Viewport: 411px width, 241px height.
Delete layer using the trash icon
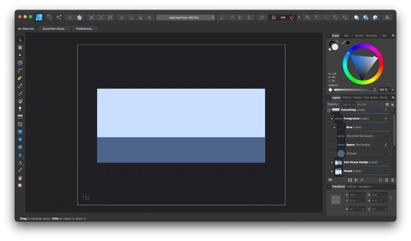pos(392,180)
